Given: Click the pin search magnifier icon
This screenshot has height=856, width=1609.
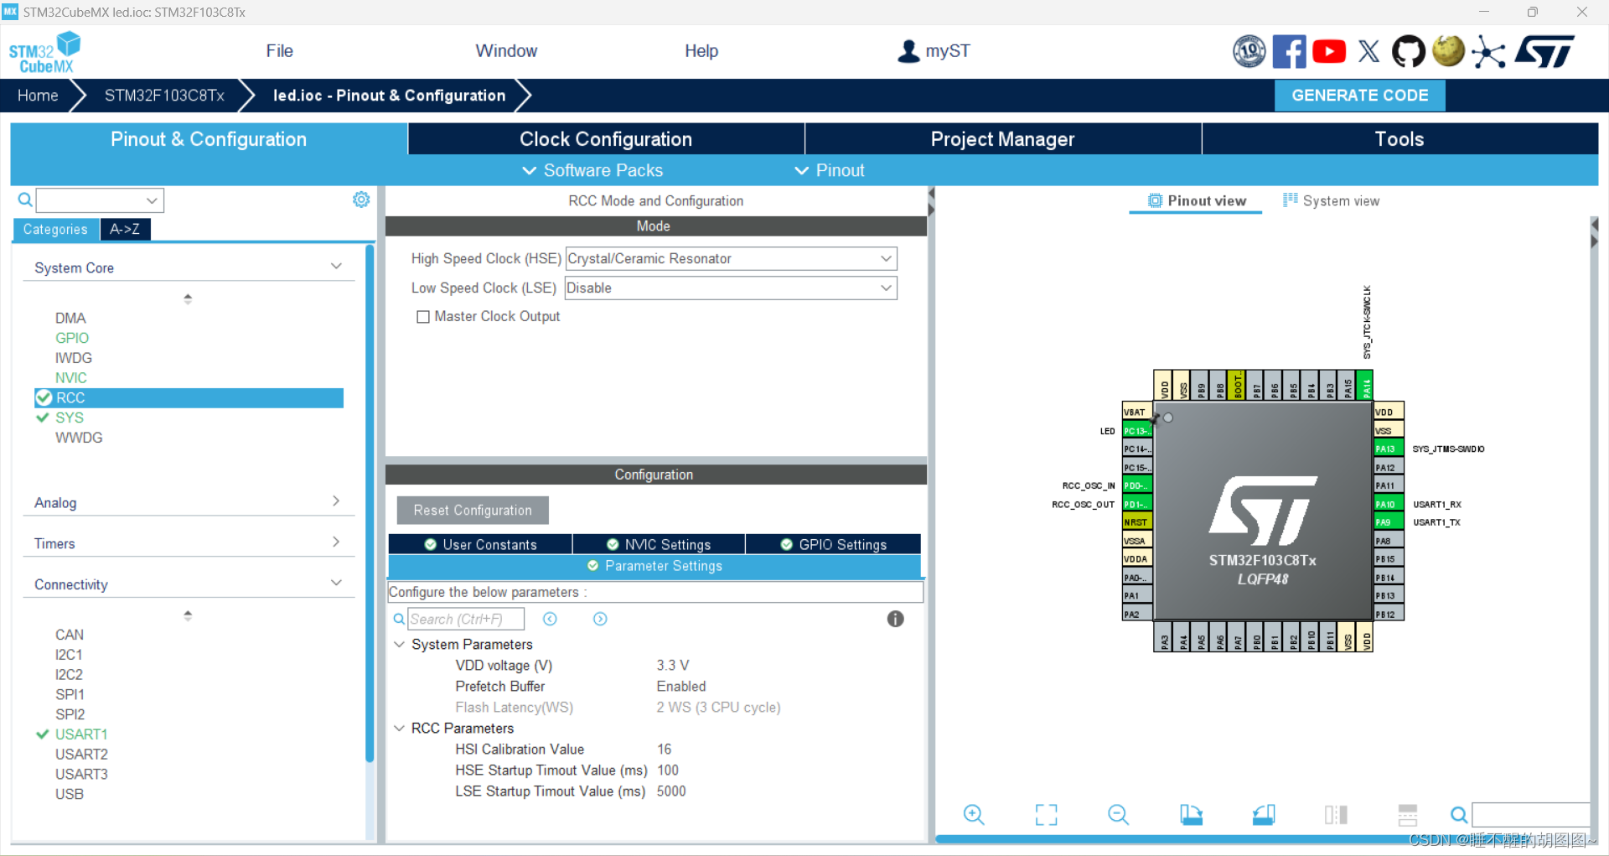Looking at the screenshot, I should (x=1459, y=814).
